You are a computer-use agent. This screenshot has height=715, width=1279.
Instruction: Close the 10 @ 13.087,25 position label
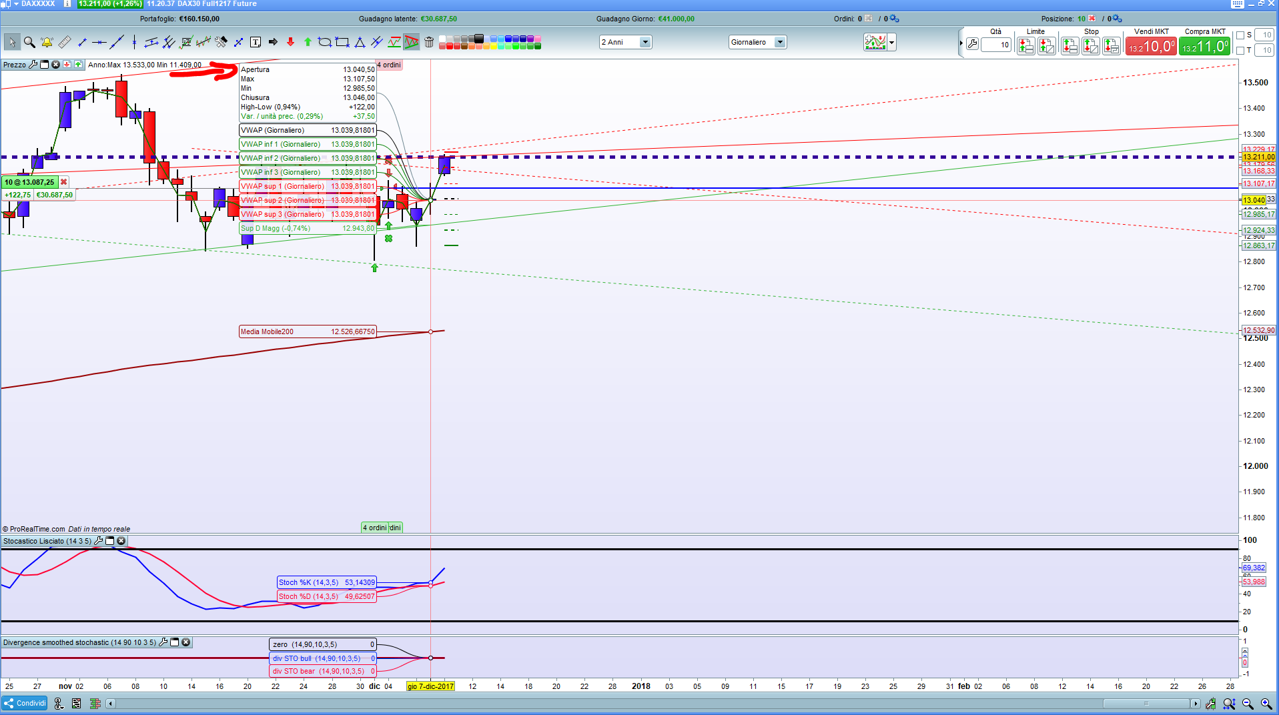64,182
